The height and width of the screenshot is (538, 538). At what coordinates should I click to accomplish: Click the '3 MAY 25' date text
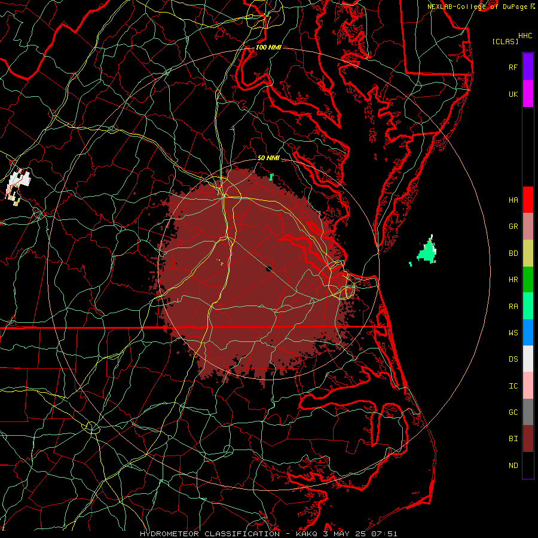pyautogui.click(x=345, y=534)
